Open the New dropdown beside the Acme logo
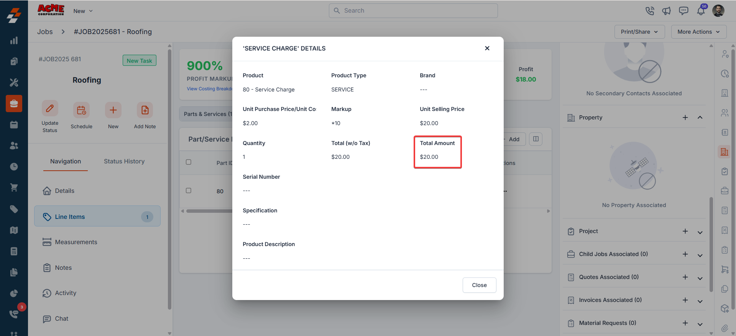The height and width of the screenshot is (336, 736). pos(83,11)
